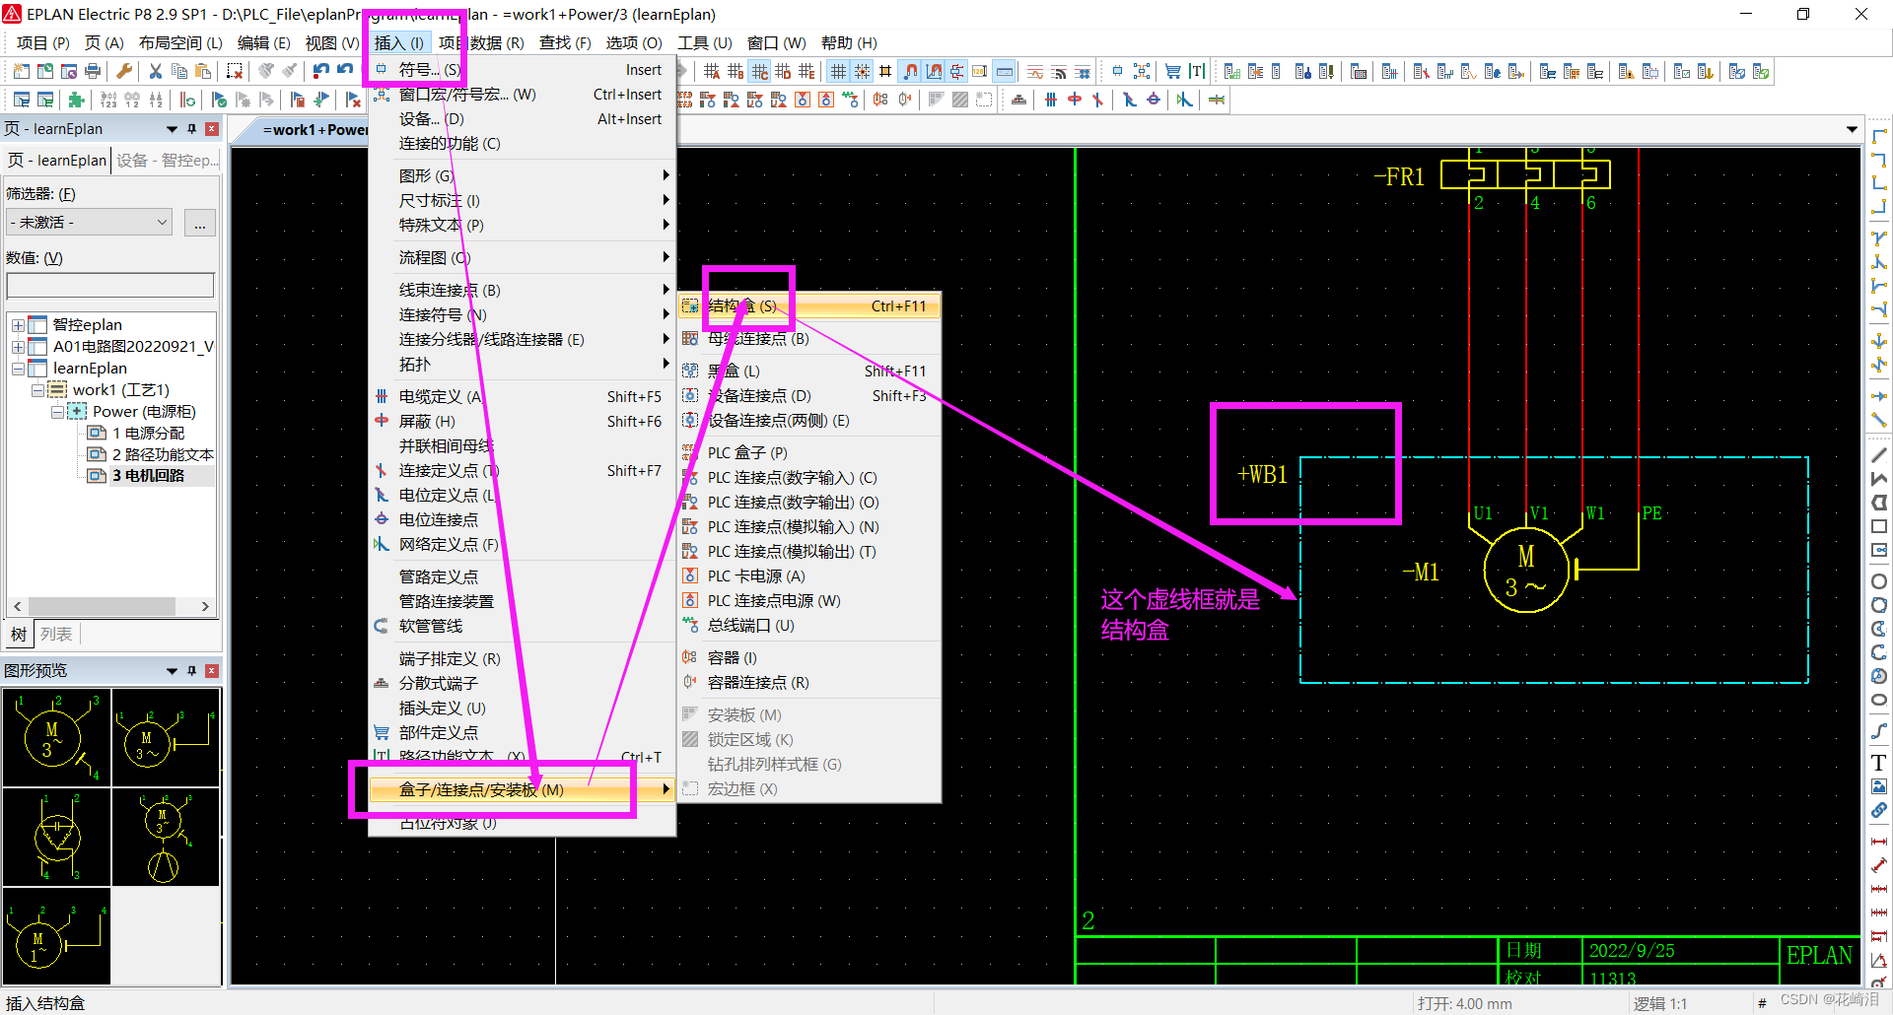Toggle object snap magnet button
Image resolution: width=1893 pixels, height=1015 pixels.
pos(909,71)
